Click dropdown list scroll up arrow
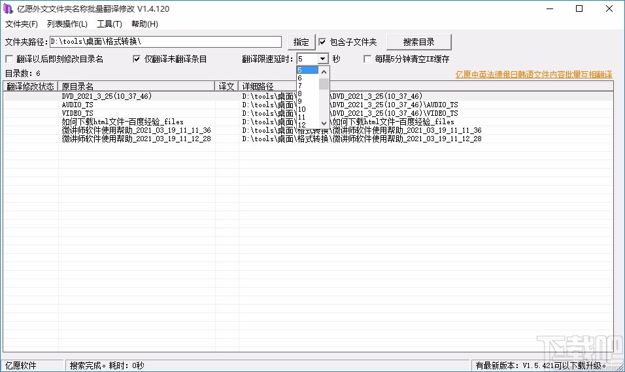This screenshot has width=625, height=372. tap(324, 72)
